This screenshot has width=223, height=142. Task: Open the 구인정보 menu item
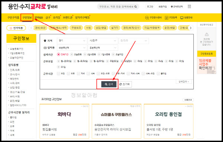coord(27,17)
